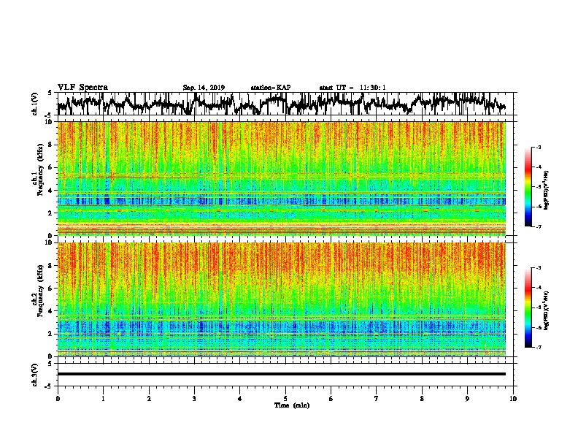Click time axis tick label "0"
Image resolution: width=578 pixels, height=447 pixels.
(x=58, y=398)
